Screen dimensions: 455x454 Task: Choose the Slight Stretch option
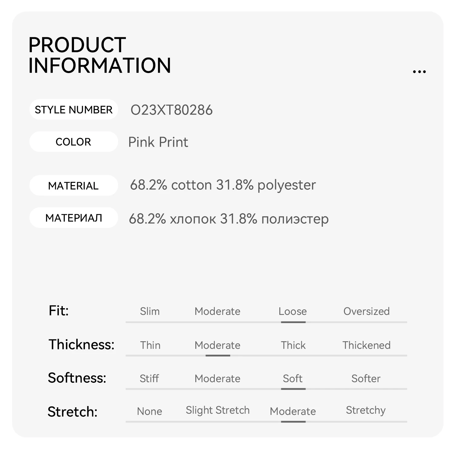217,410
